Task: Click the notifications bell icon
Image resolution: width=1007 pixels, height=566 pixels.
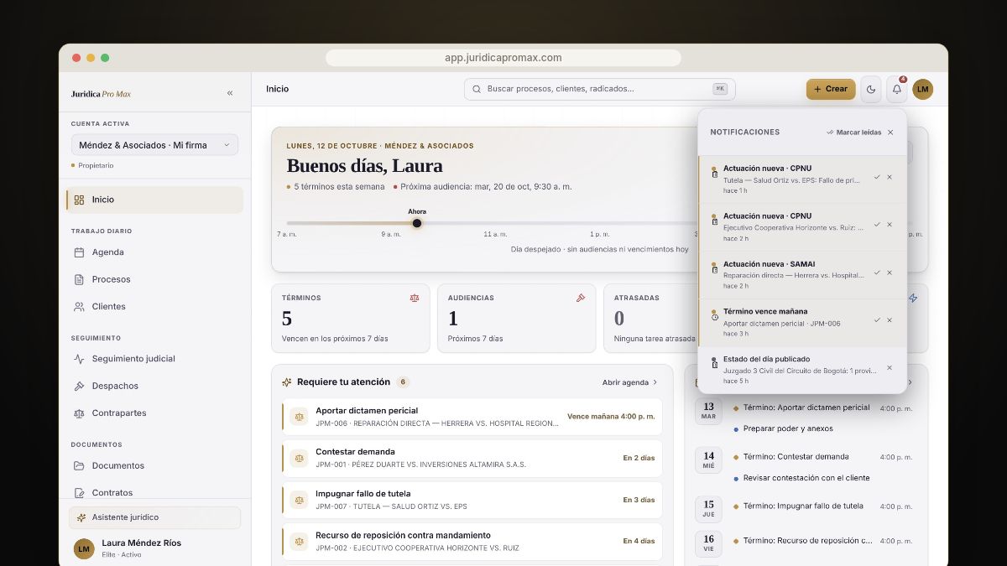Action: 897,89
